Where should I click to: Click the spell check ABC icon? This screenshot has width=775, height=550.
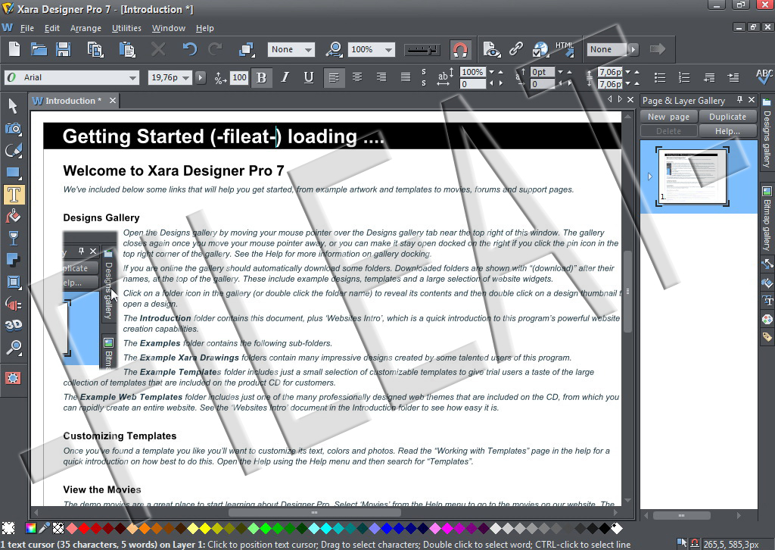click(x=764, y=77)
